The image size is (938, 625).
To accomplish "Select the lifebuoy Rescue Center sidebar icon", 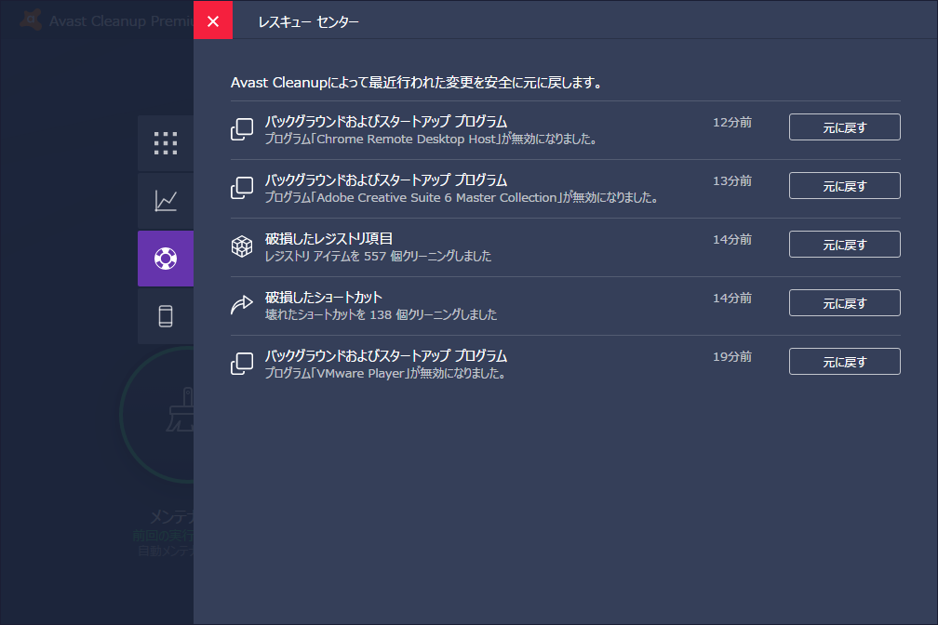I will (165, 259).
